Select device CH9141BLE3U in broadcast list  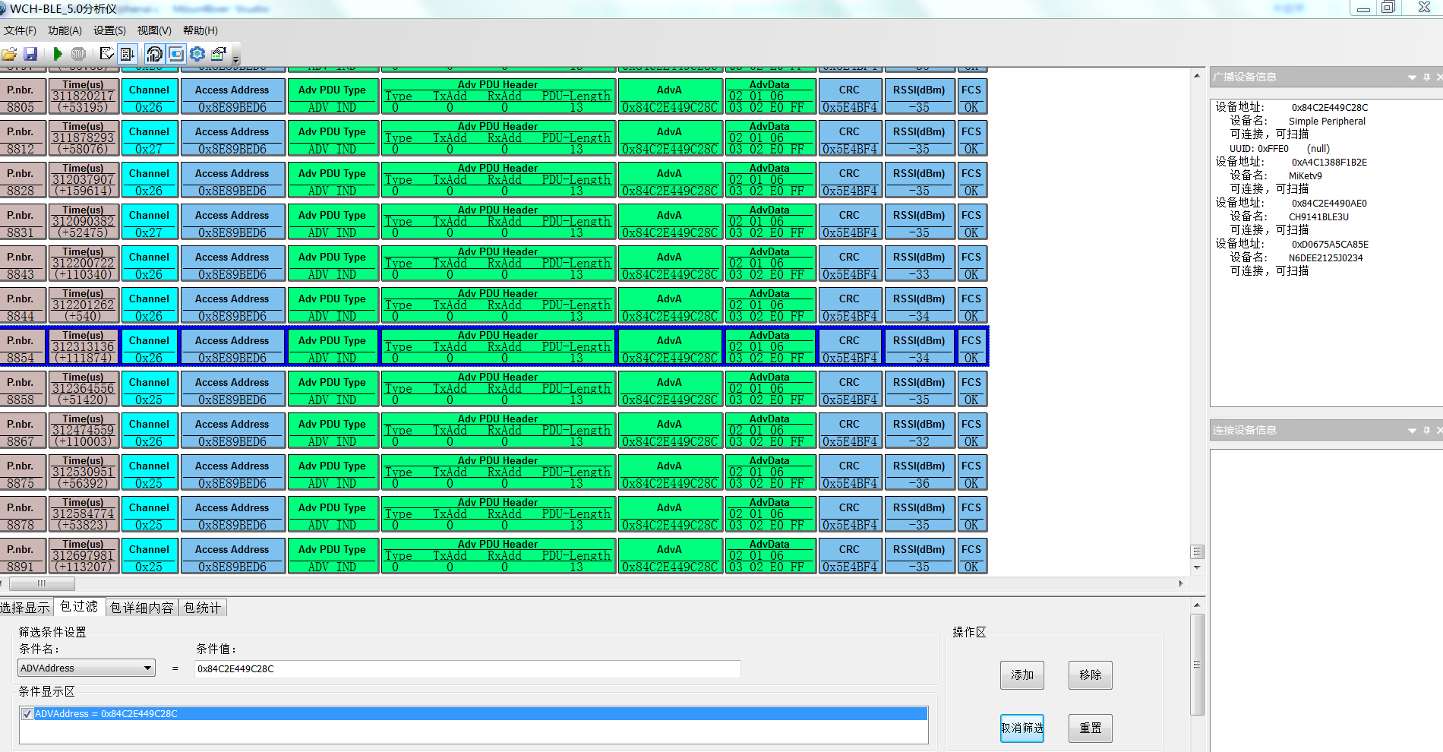(x=1319, y=217)
